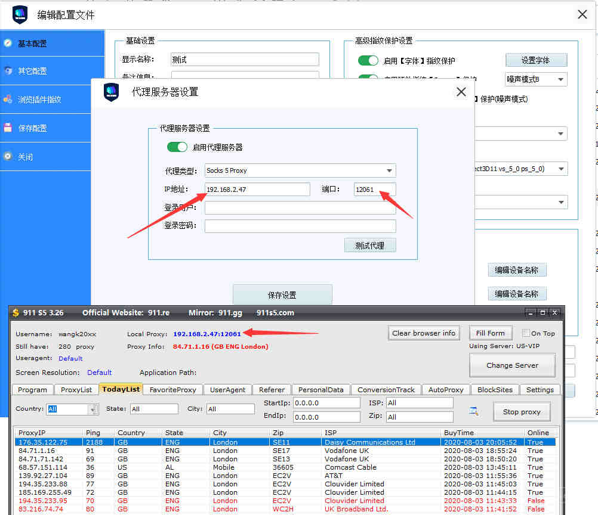598x515 pixels.
Task: Select proxy row 84.71.71.142
Action: [x=285, y=459]
